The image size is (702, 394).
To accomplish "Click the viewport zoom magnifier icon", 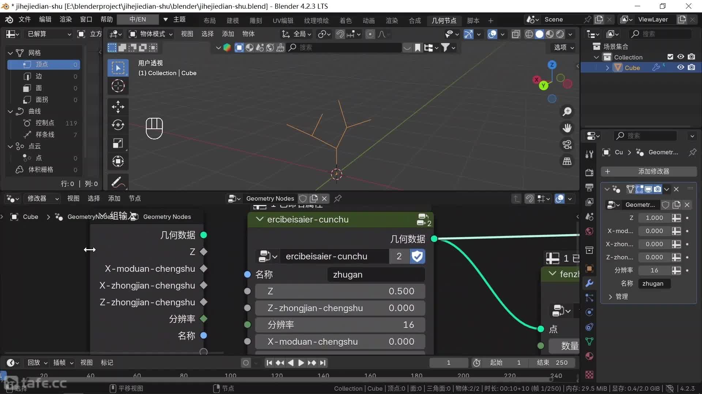I will click(567, 112).
